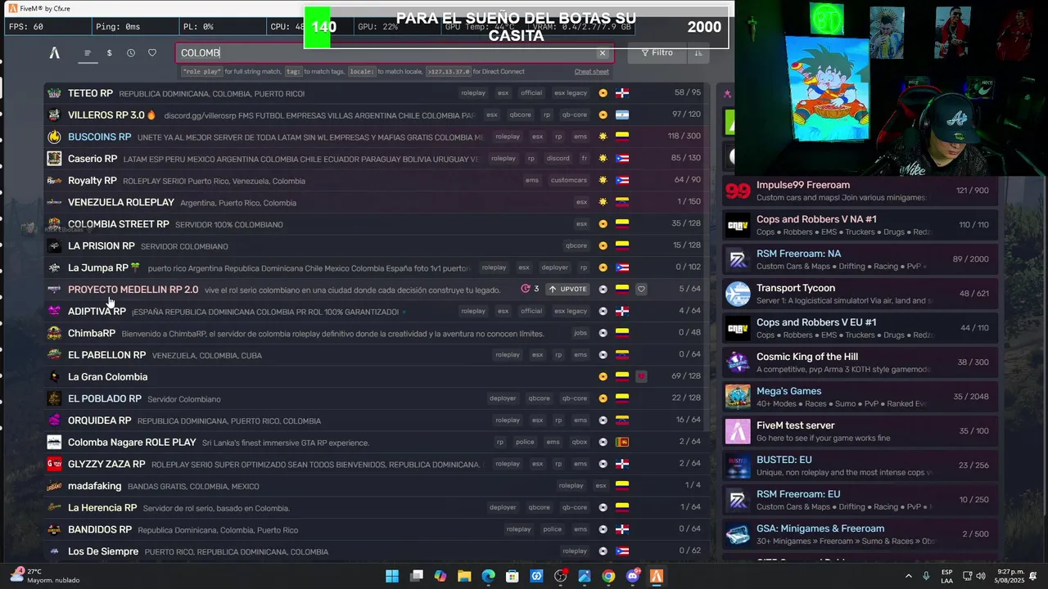Image resolution: width=1048 pixels, height=589 pixels.
Task: Select VILLEROS RP 3.0 server
Action: click(x=377, y=115)
